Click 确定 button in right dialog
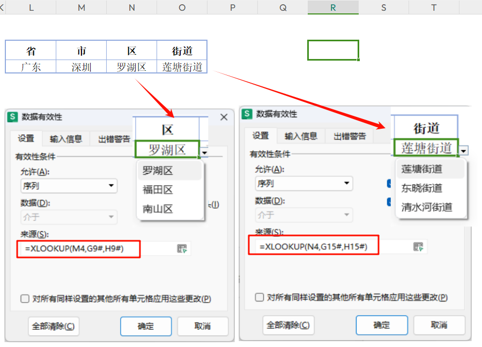The height and width of the screenshot is (347, 482). coord(382,325)
